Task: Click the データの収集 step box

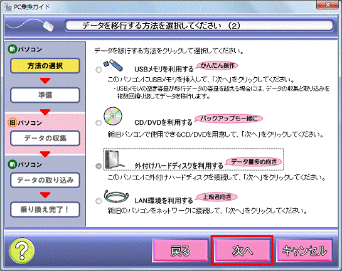Action: click(x=45, y=138)
